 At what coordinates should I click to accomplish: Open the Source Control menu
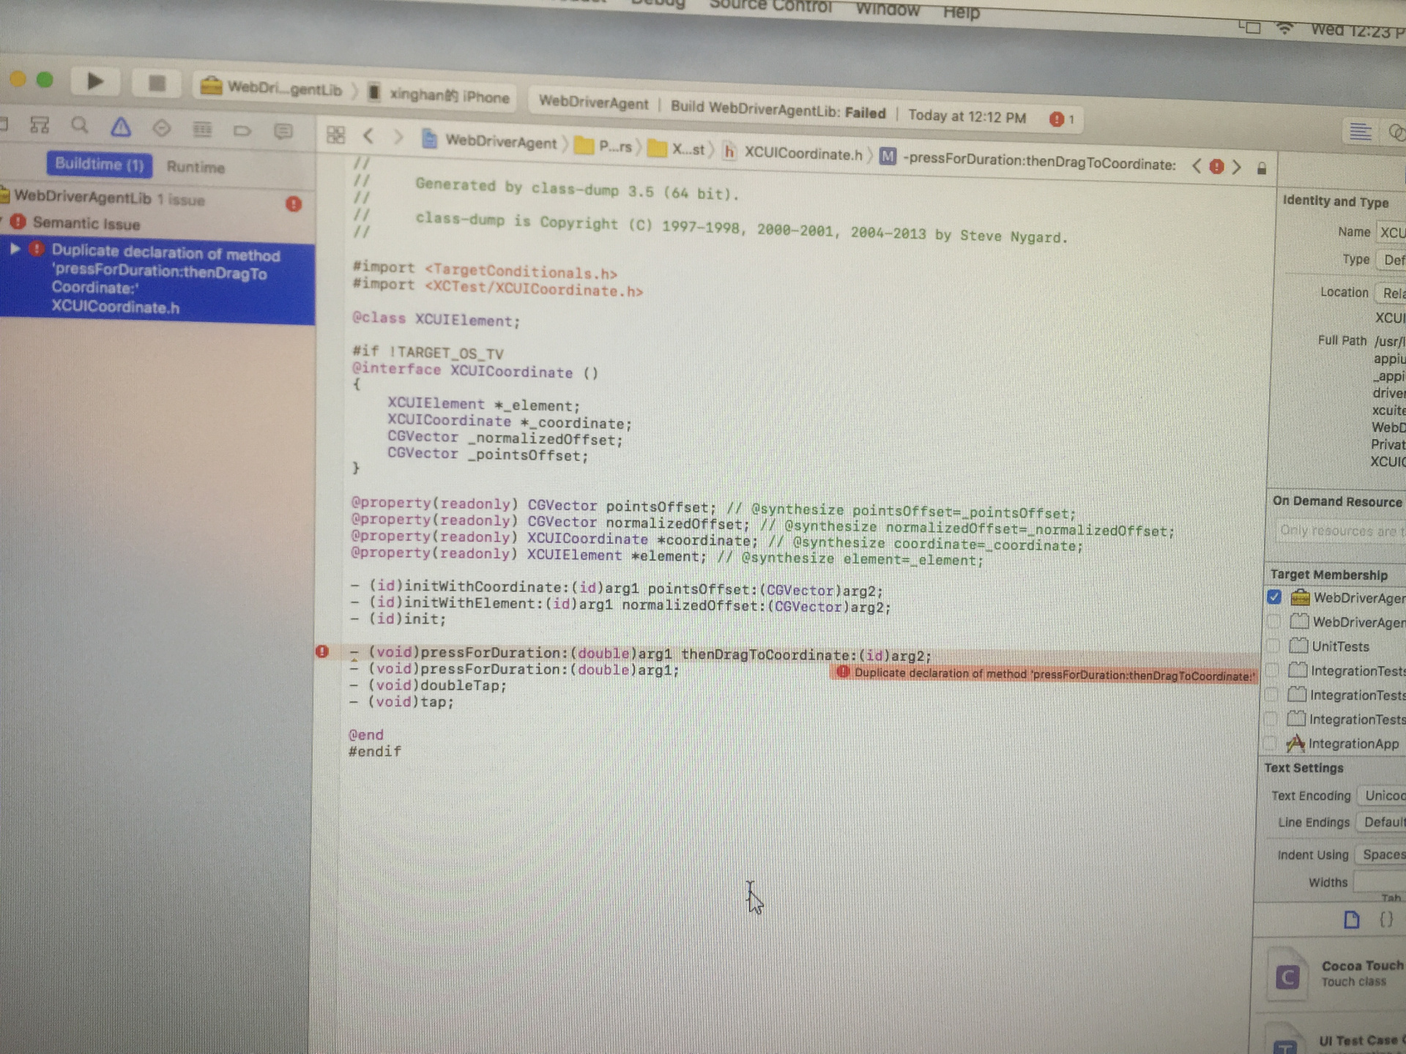point(770,6)
